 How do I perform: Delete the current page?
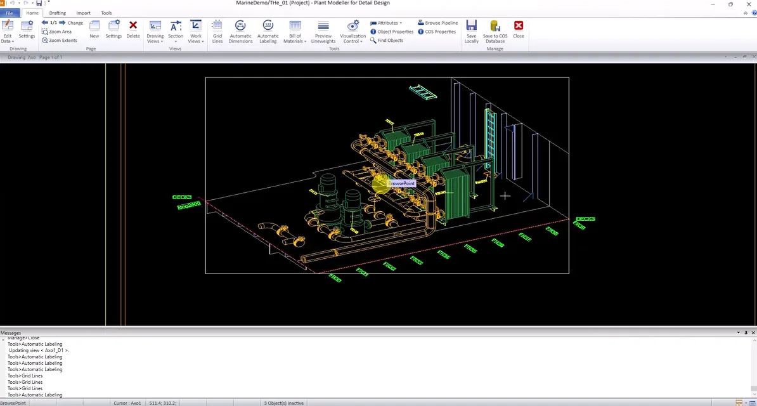pos(133,29)
